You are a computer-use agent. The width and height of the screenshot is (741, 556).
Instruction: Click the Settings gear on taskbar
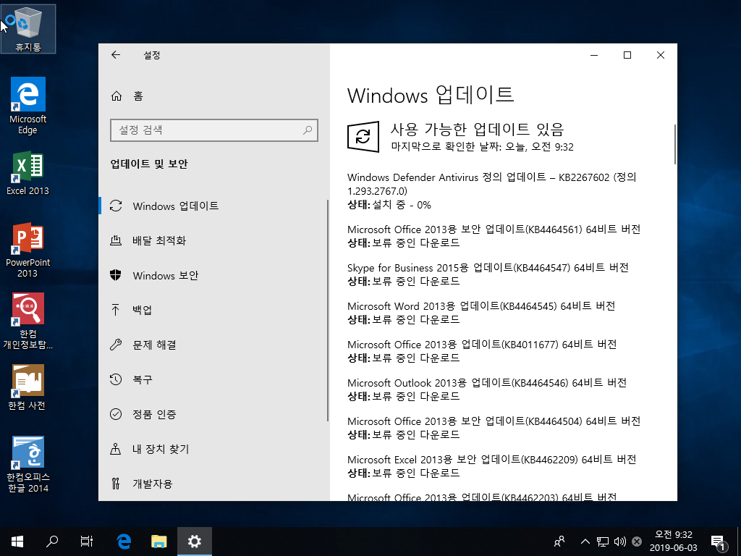pyautogui.click(x=194, y=542)
